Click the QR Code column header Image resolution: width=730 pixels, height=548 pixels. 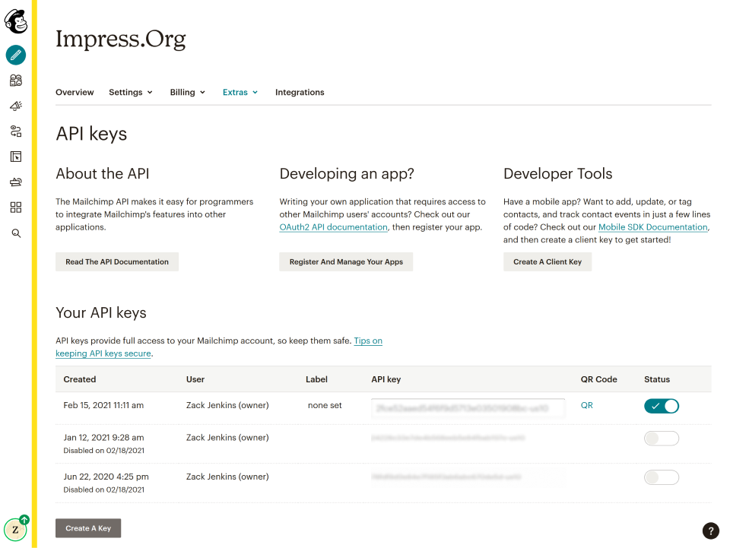(598, 379)
